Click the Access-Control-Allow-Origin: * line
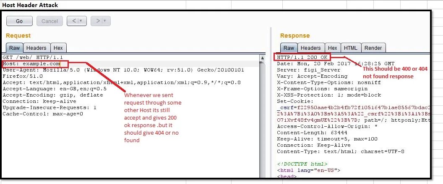Viewport: 443px width, 184px height. tap(327, 127)
